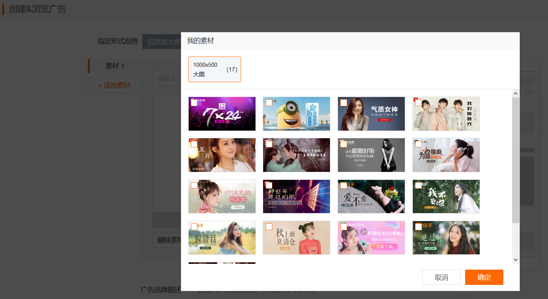Click the scrollbar up arrow
The height and width of the screenshot is (299, 548).
[516, 94]
